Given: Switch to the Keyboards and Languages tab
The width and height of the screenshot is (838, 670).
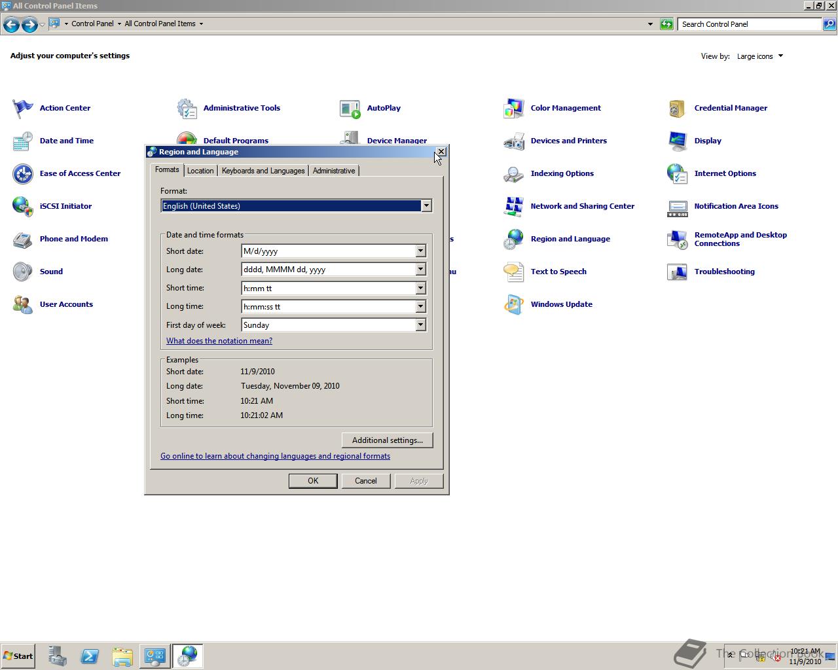Looking at the screenshot, I should 263,171.
